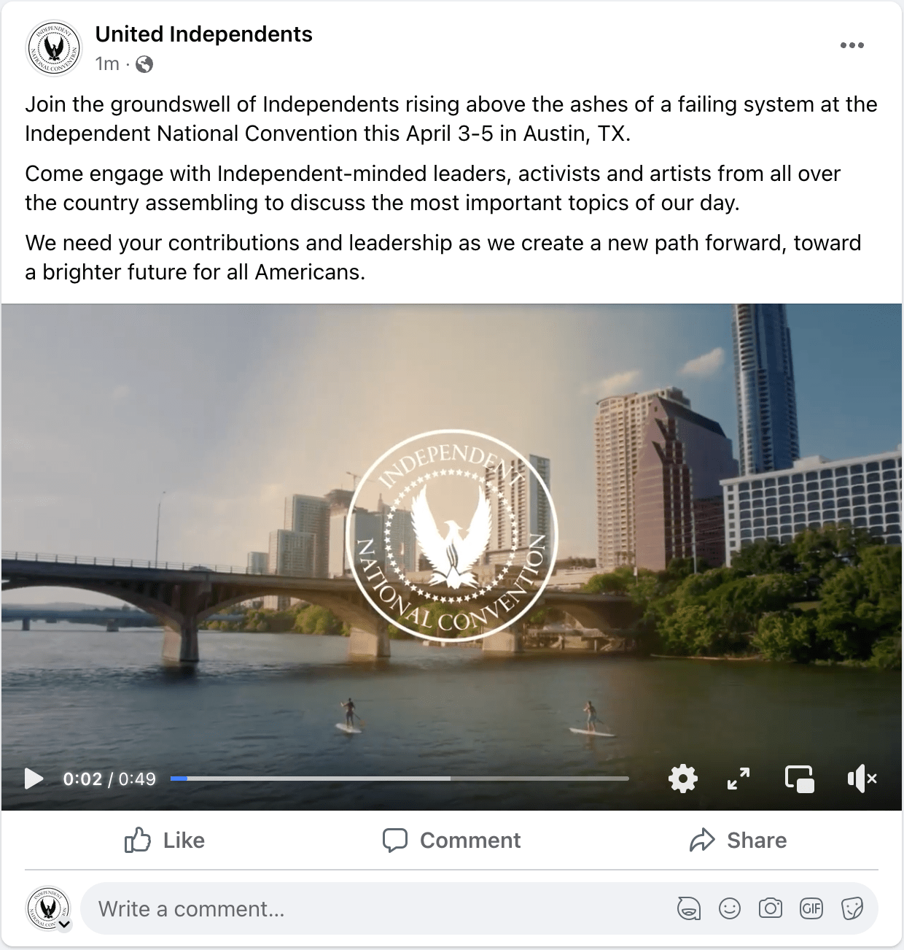Image resolution: width=904 pixels, height=950 pixels.
Task: Open video settings gear
Action: click(682, 779)
